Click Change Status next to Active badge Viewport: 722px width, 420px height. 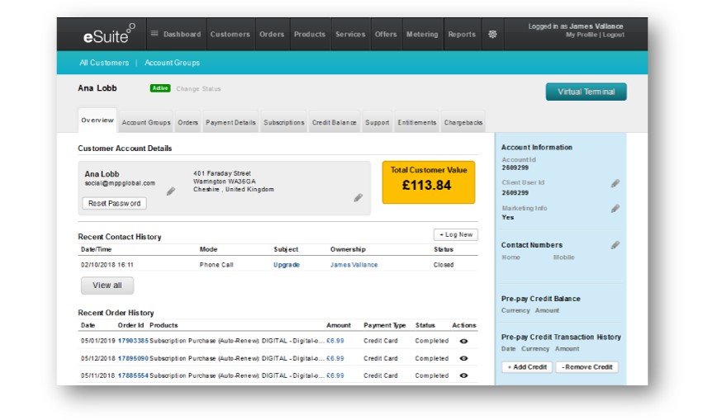coord(198,89)
